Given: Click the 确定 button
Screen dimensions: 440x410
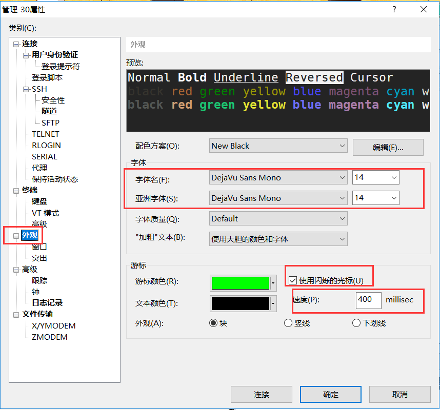Looking at the screenshot, I should (x=331, y=394).
